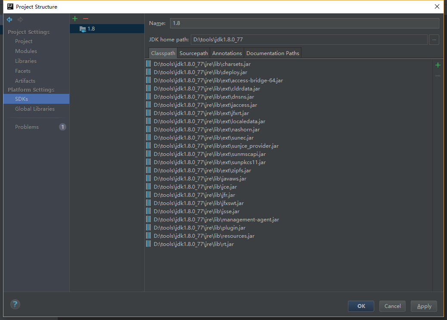Image resolution: width=447 pixels, height=320 pixels.
Task: Browse JDK home path with the ellipsis button
Action: coord(434,40)
